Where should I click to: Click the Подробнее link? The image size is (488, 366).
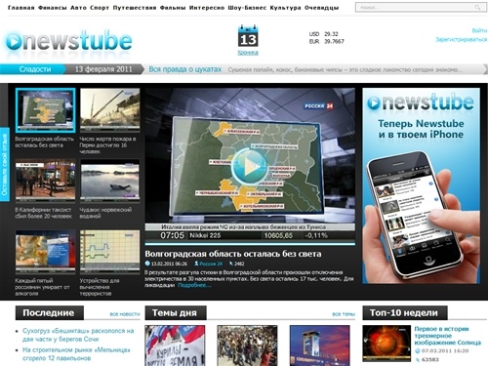pos(194,285)
